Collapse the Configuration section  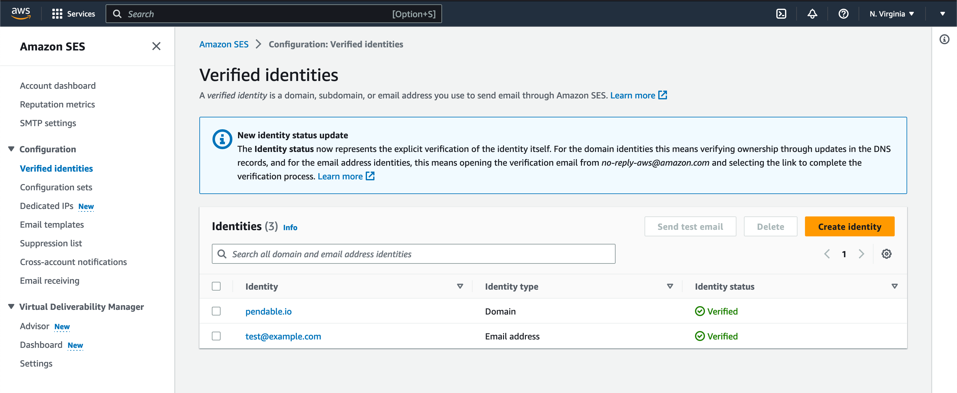[x=11, y=149]
